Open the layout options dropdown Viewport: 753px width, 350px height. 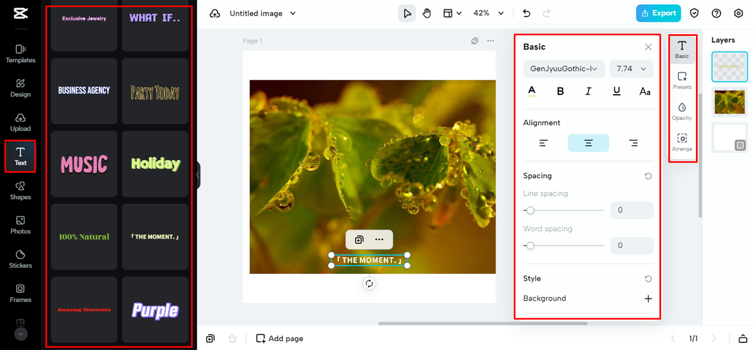click(452, 13)
